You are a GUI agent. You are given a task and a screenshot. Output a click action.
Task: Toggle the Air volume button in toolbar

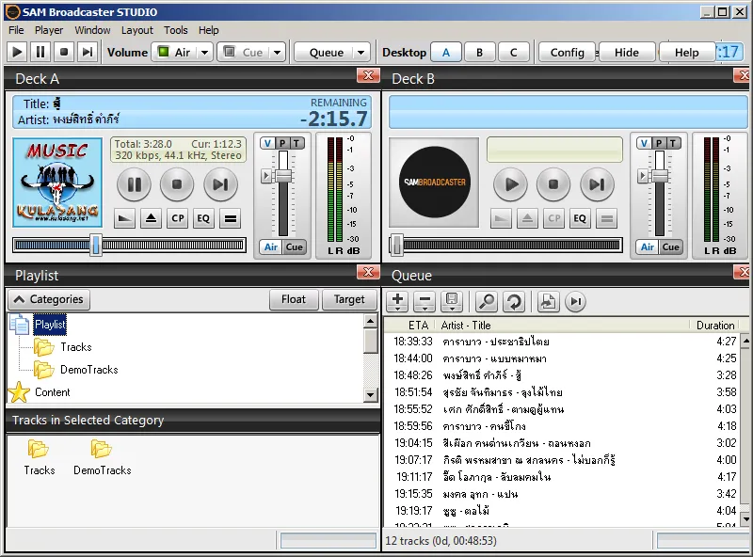click(175, 52)
